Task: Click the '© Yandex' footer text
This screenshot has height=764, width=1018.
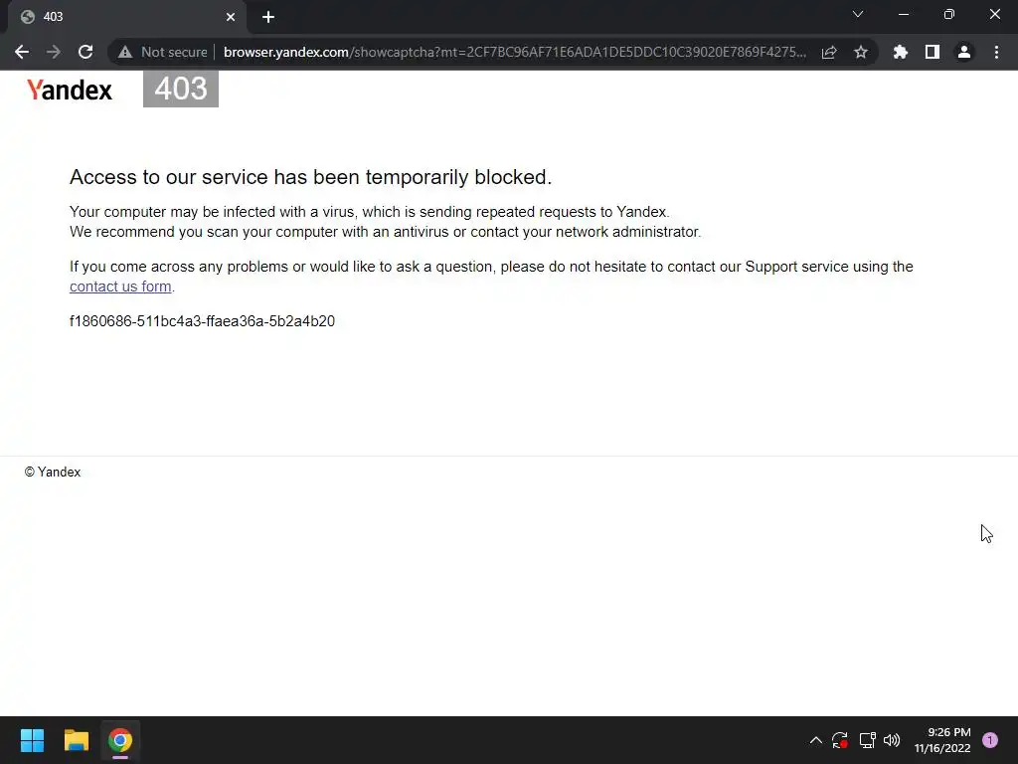Action: point(53,473)
